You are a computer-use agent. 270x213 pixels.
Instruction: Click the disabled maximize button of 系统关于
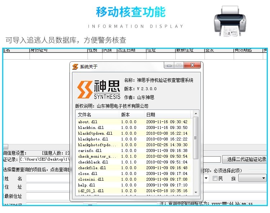pyautogui.click(x=179, y=65)
